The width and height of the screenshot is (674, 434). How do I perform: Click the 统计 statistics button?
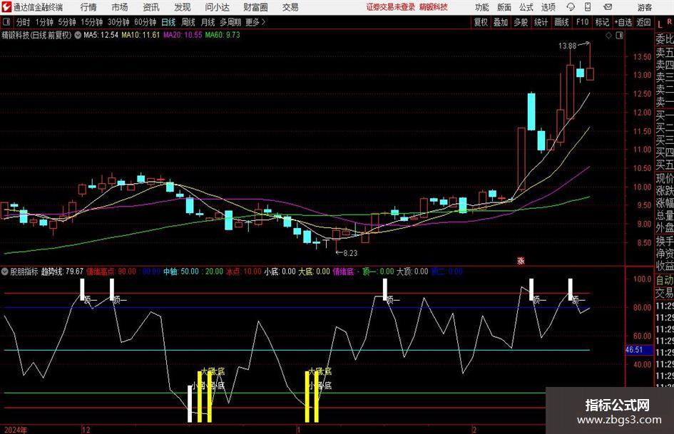pos(541,22)
